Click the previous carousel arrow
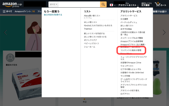Viewport: 169px width, 106px height. pos(5,33)
